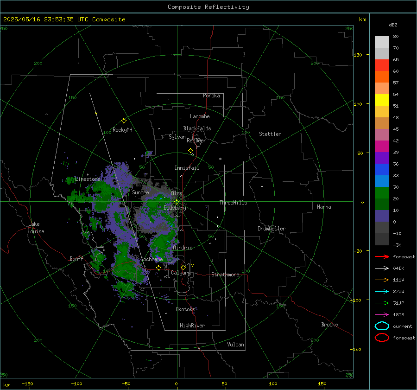This screenshot has width=417, height=390.
Task: Pick light blue swatch between 33 and 30
Action: click(382, 181)
